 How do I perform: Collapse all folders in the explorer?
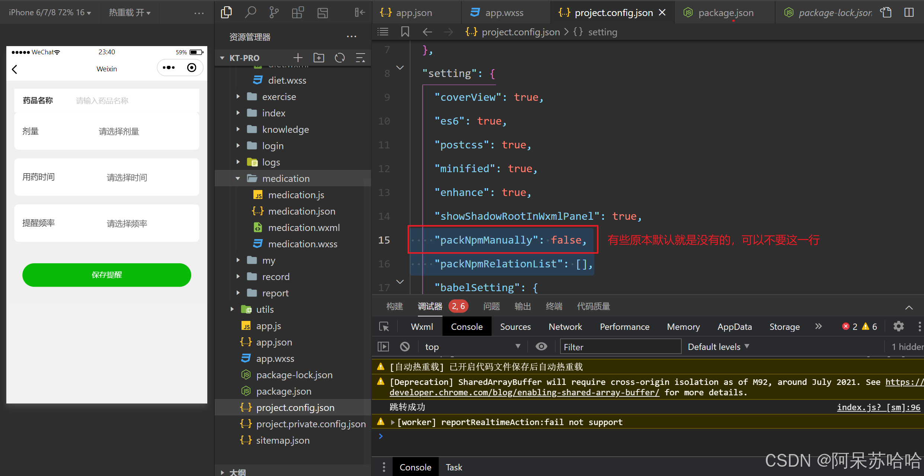[360, 58]
